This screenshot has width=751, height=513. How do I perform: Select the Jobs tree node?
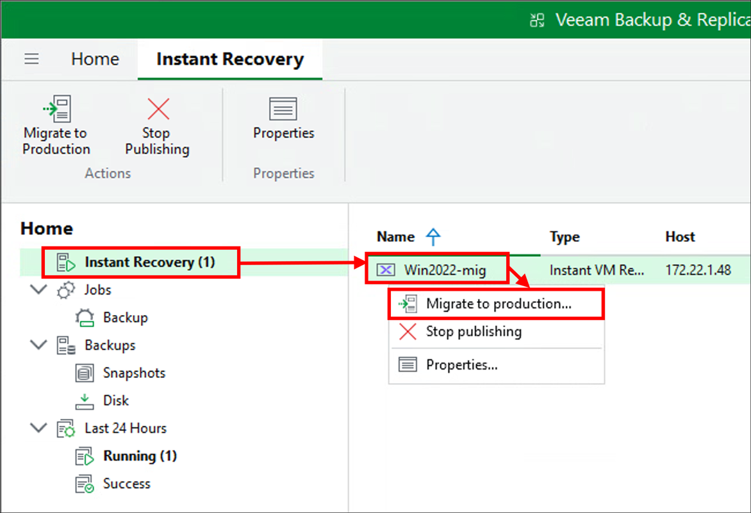97,290
